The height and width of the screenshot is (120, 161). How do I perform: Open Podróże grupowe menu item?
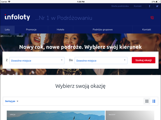[103, 30]
